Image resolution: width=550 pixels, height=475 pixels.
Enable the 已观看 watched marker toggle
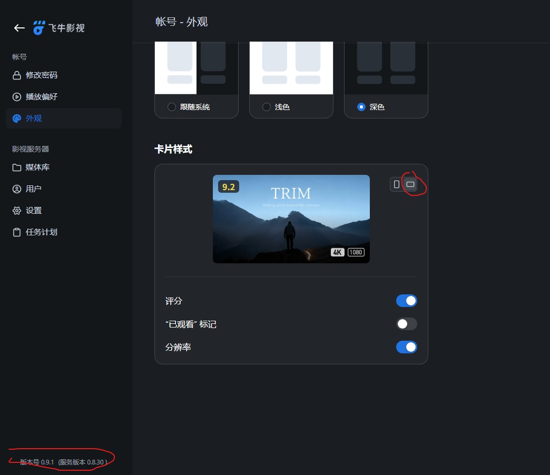point(407,323)
